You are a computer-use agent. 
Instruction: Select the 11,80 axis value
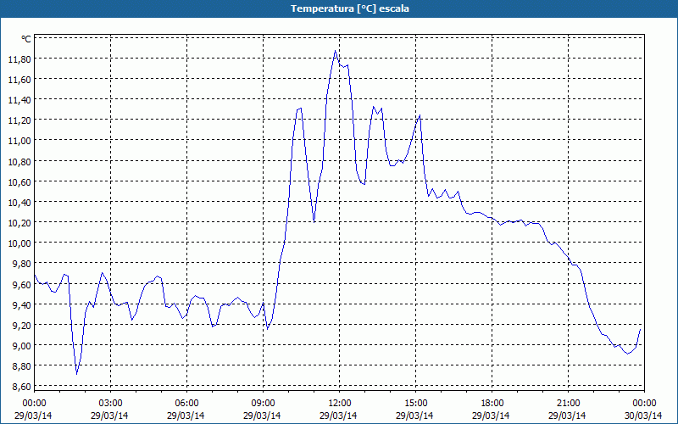pyautogui.click(x=19, y=59)
